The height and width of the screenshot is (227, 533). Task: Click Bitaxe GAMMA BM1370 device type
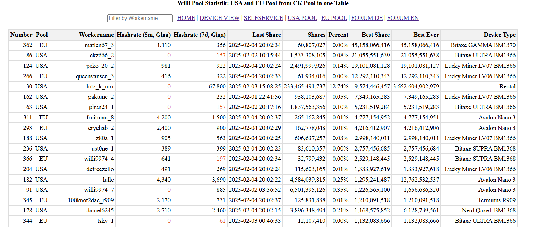pos(483,45)
